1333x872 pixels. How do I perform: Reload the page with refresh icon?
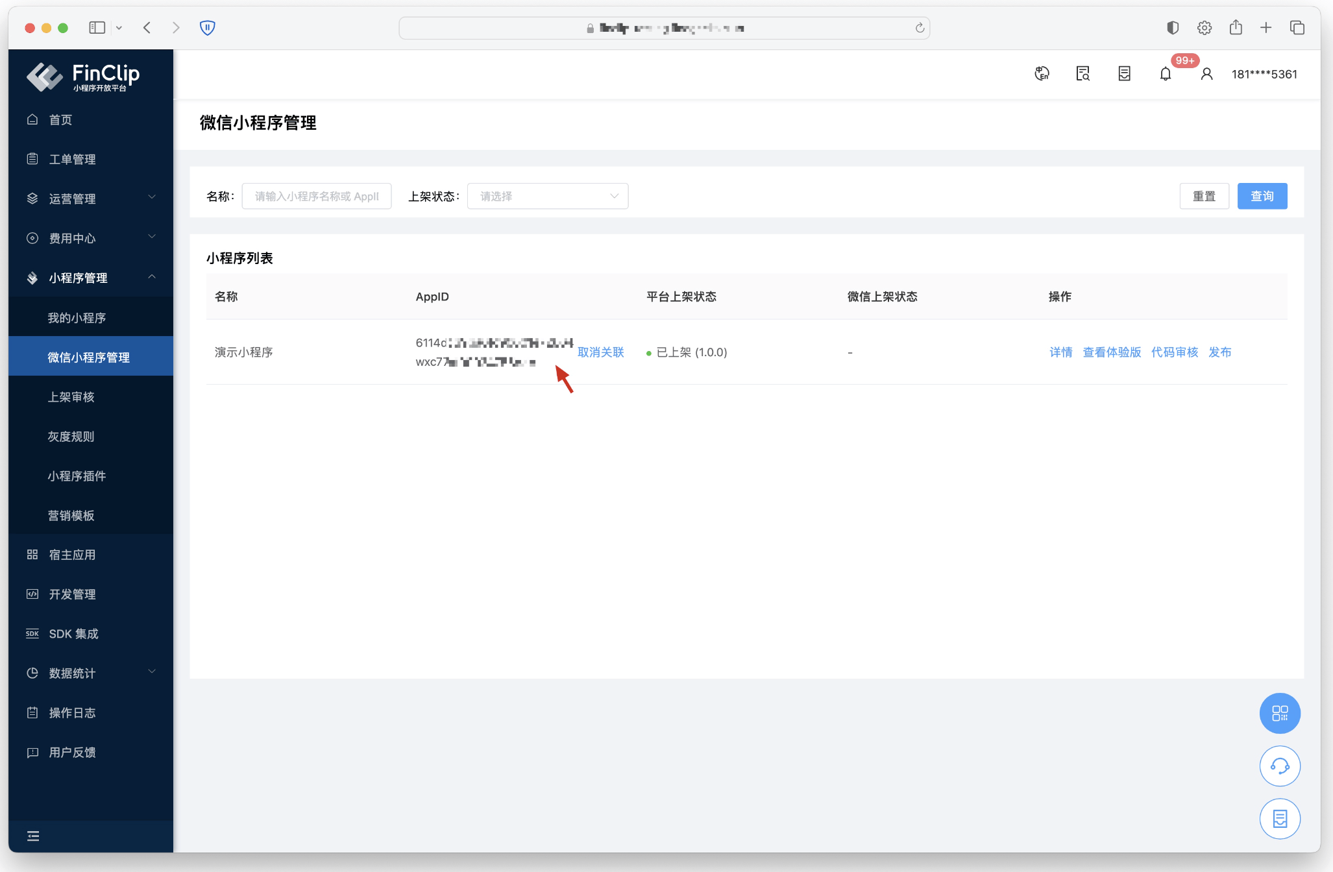click(x=920, y=28)
